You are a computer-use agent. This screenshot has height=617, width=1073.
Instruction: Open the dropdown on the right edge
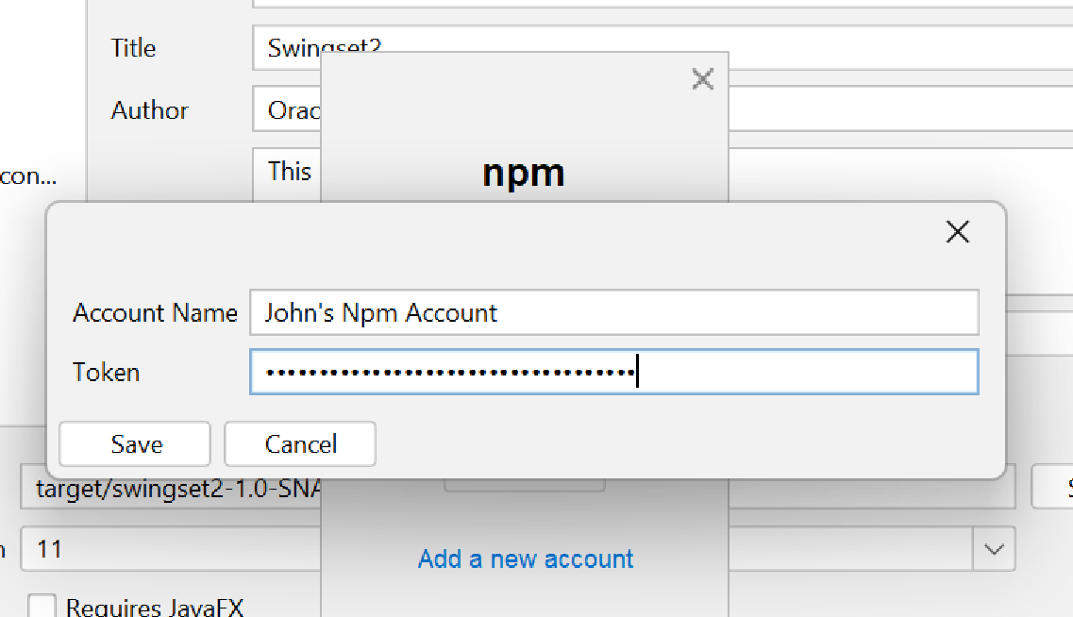(x=992, y=549)
